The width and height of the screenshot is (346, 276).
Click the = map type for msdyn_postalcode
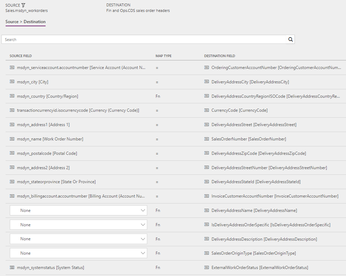(x=157, y=153)
